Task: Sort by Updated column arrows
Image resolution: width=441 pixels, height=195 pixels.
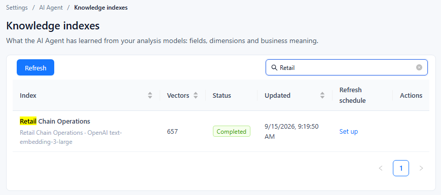Action: (x=322, y=95)
